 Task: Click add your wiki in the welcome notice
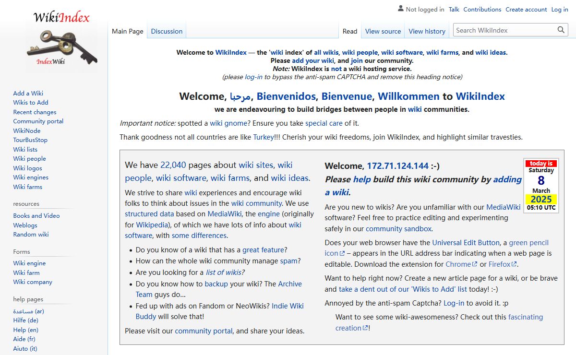(x=312, y=60)
